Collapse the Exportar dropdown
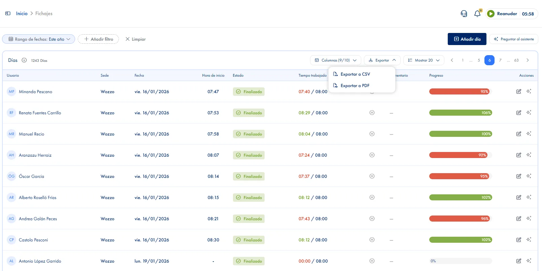This screenshot has height=271, width=542. [x=382, y=60]
